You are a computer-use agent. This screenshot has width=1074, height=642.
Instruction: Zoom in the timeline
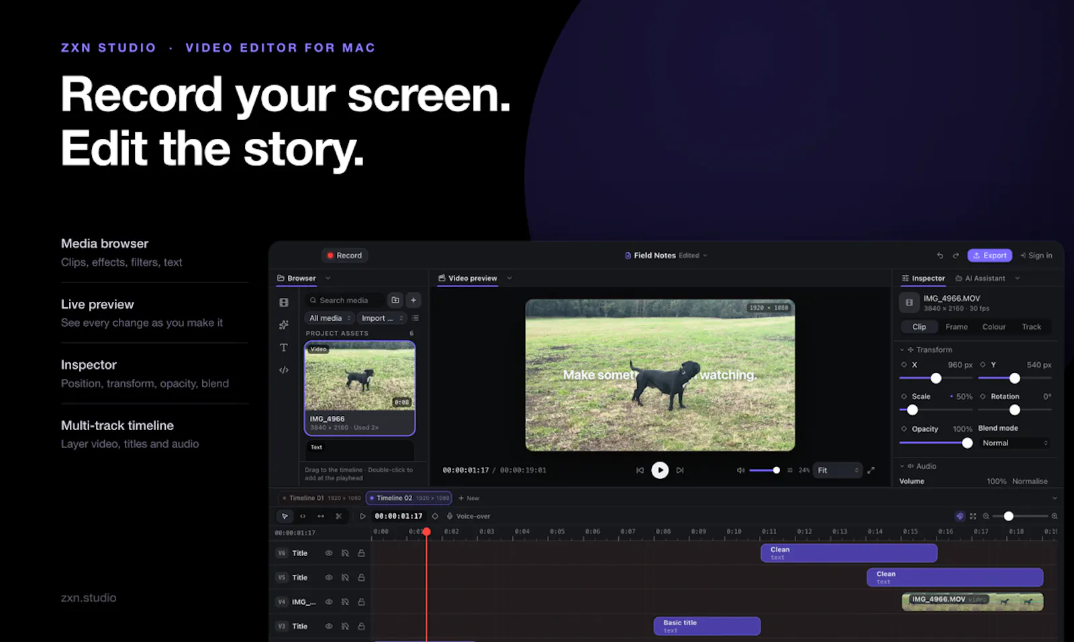click(1055, 516)
